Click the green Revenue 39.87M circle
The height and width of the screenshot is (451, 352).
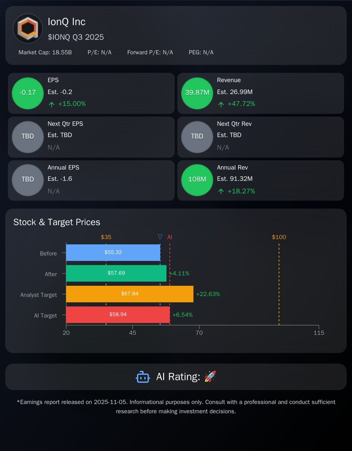(x=197, y=93)
